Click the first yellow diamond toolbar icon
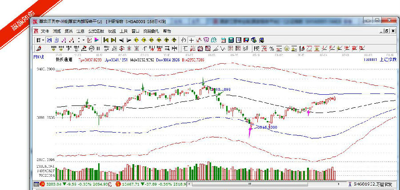This screenshot has width=400, height=190. 136,40
